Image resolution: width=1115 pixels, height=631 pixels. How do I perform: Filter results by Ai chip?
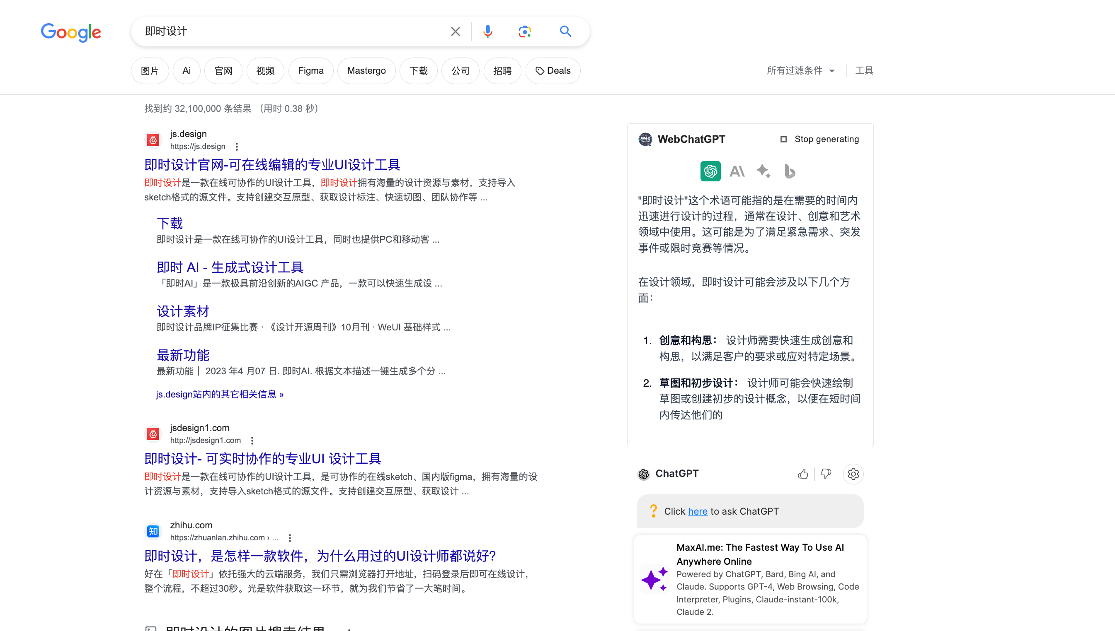(187, 71)
